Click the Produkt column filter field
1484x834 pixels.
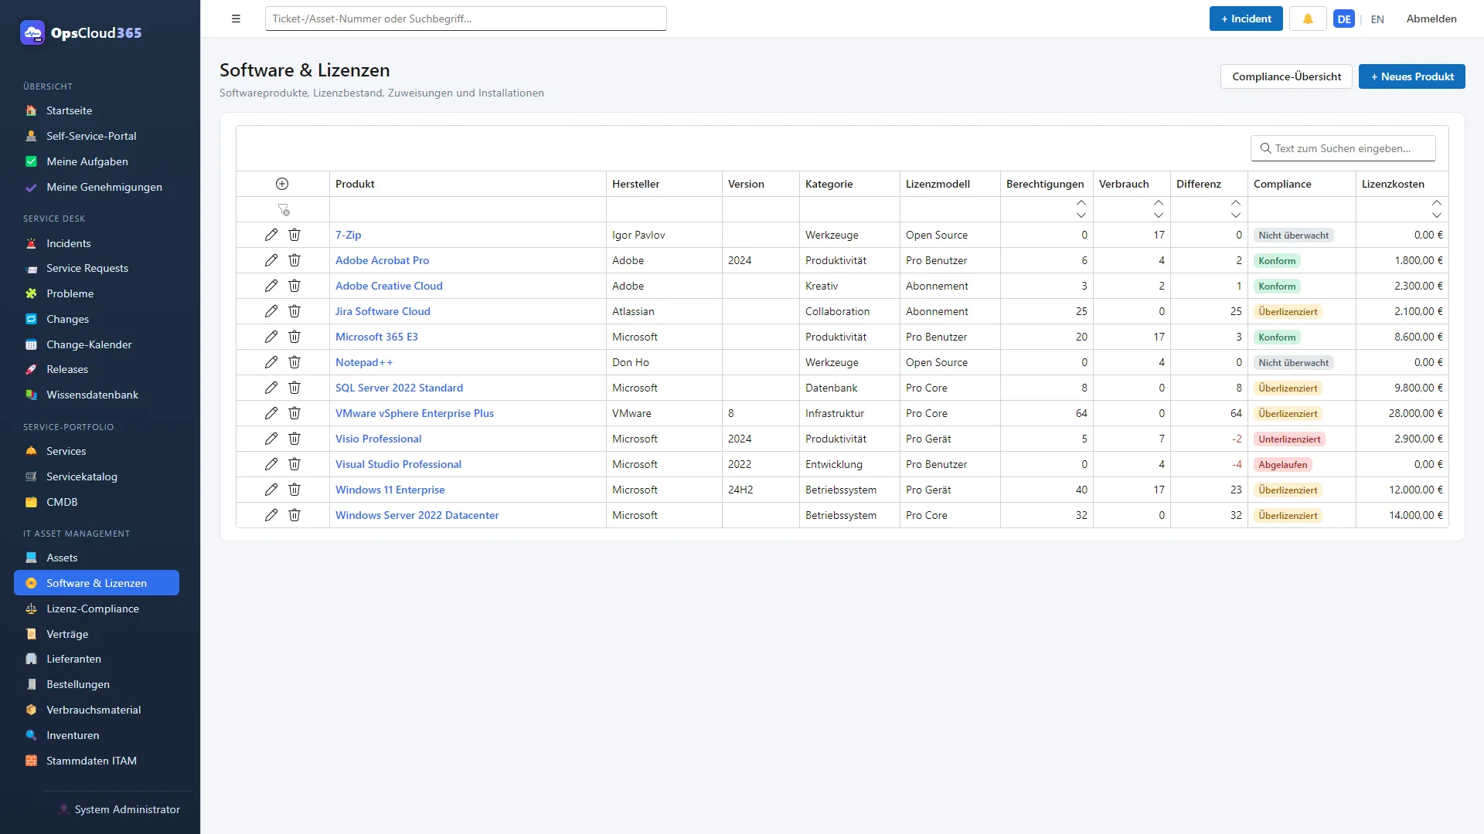tap(468, 209)
